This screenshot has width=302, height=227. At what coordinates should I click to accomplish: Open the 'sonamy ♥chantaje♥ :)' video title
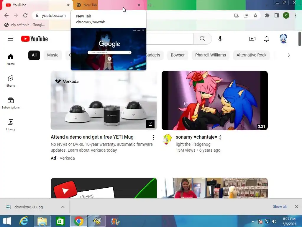click(x=198, y=137)
